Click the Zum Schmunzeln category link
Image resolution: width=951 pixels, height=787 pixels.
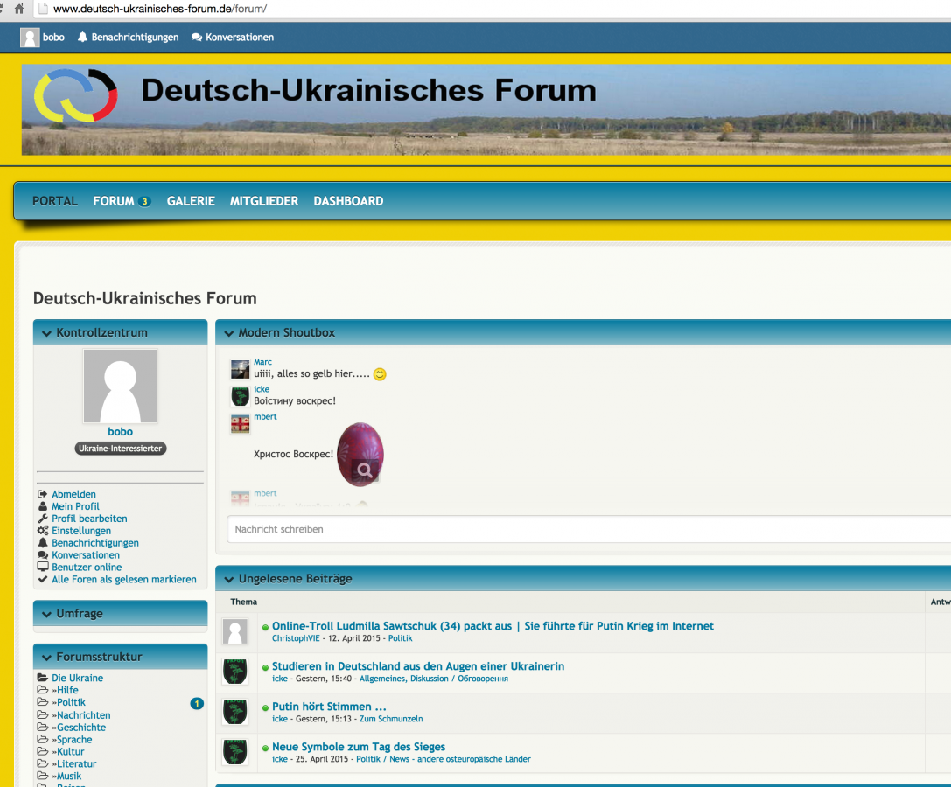[x=391, y=719]
